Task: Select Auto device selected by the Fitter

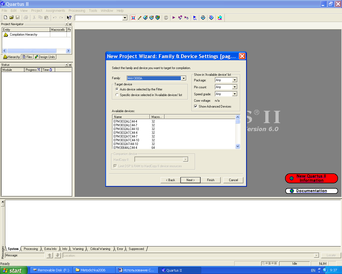Action: pos(117,89)
